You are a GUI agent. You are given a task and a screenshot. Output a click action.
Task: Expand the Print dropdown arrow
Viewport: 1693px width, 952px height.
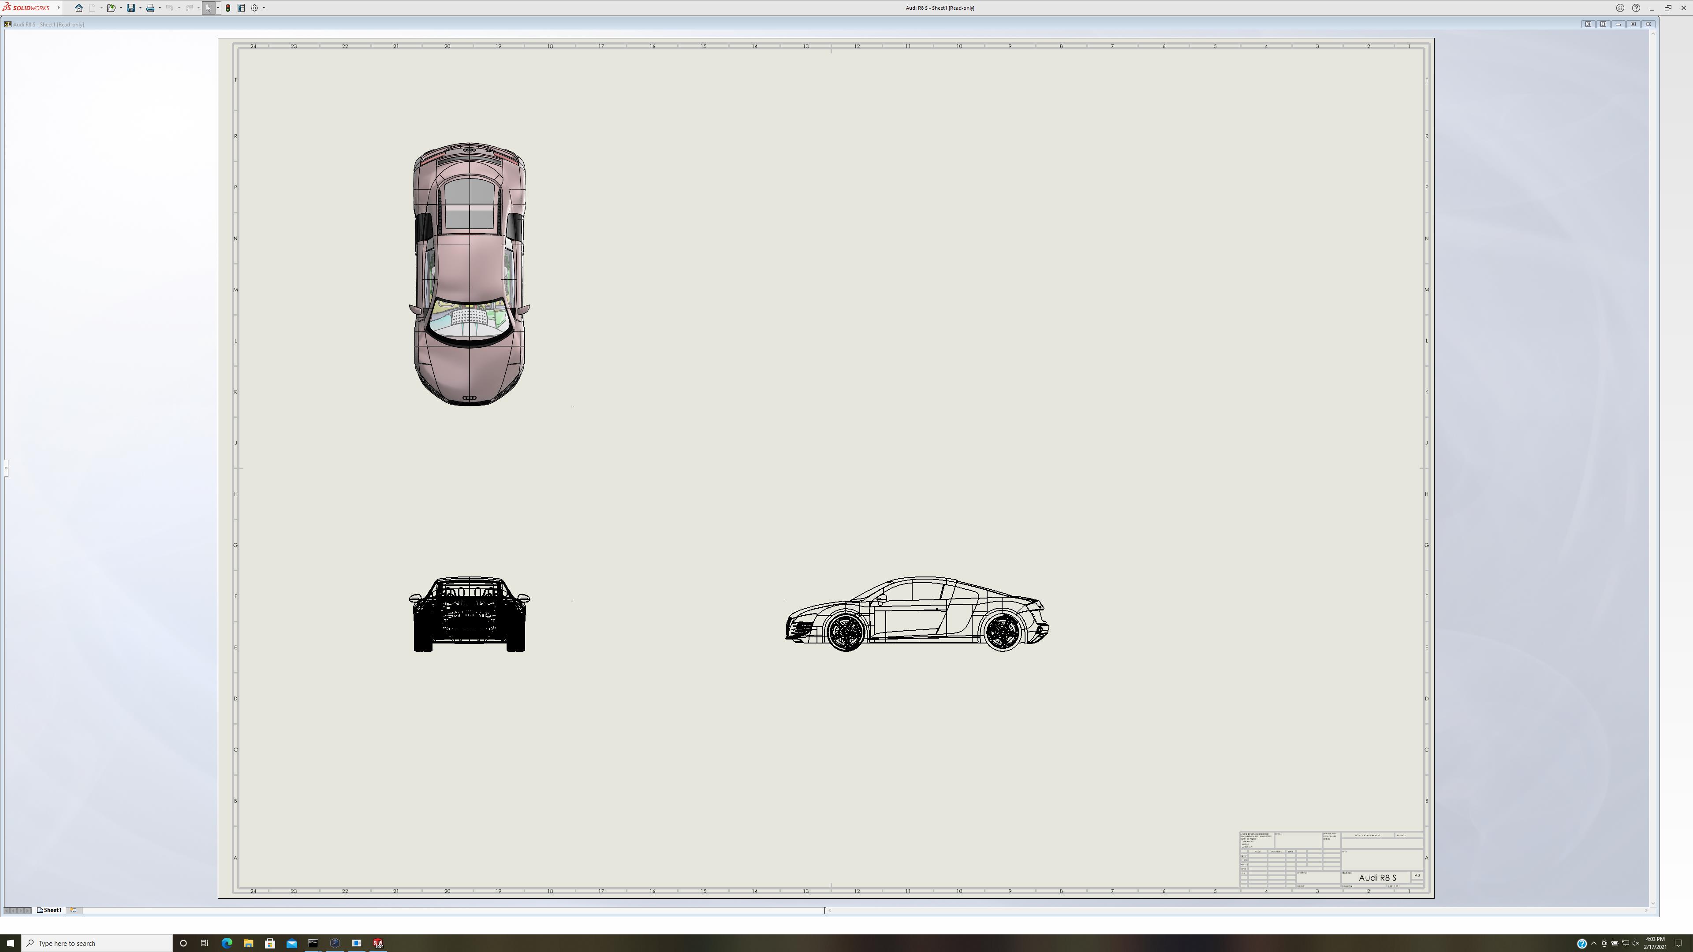point(160,8)
